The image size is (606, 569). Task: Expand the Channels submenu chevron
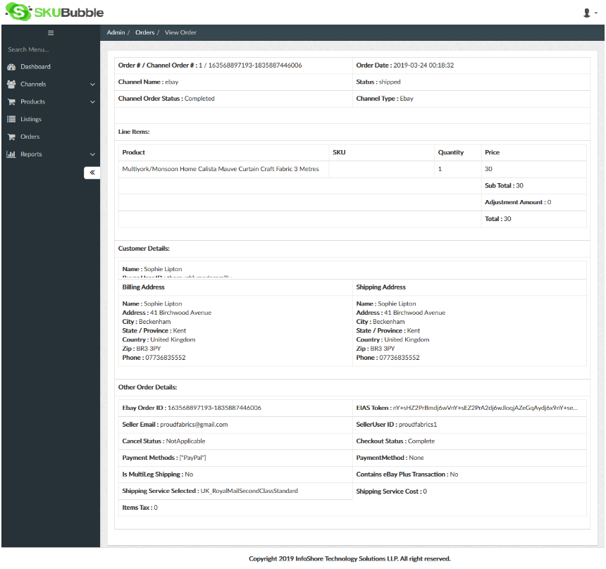click(92, 85)
